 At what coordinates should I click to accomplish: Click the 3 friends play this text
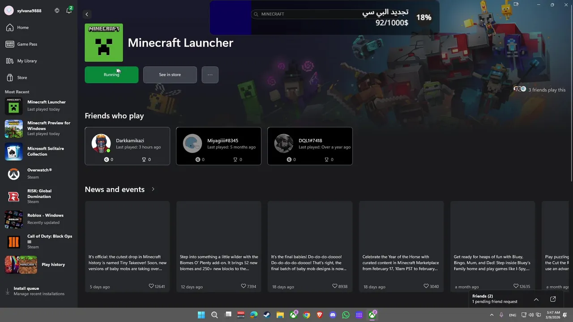click(547, 90)
